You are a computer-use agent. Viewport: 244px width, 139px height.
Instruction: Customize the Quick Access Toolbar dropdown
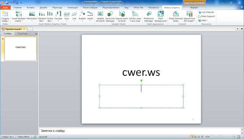point(21,3)
